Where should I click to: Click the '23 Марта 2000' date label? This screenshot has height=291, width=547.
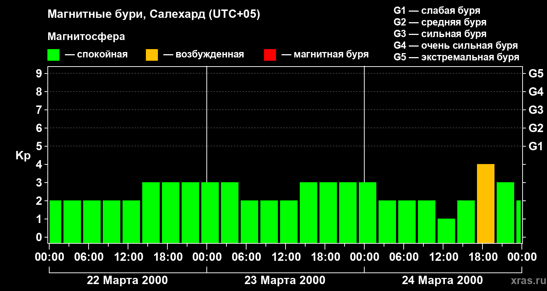(285, 280)
